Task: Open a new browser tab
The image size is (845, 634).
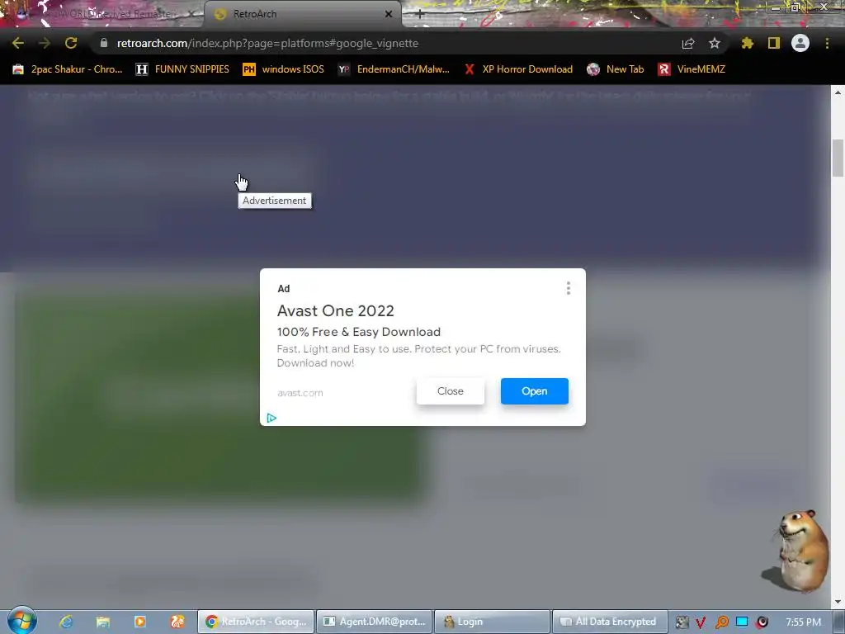Action: [x=420, y=14]
